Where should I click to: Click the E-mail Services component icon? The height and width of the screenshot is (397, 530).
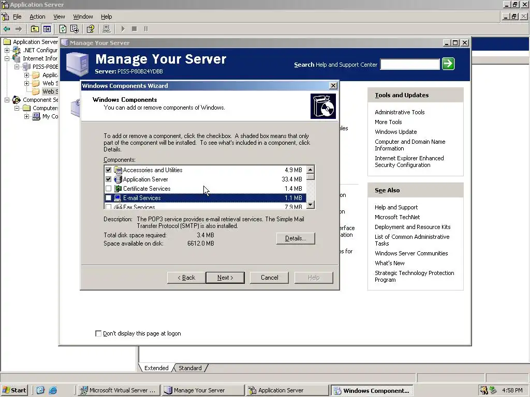[117, 198]
